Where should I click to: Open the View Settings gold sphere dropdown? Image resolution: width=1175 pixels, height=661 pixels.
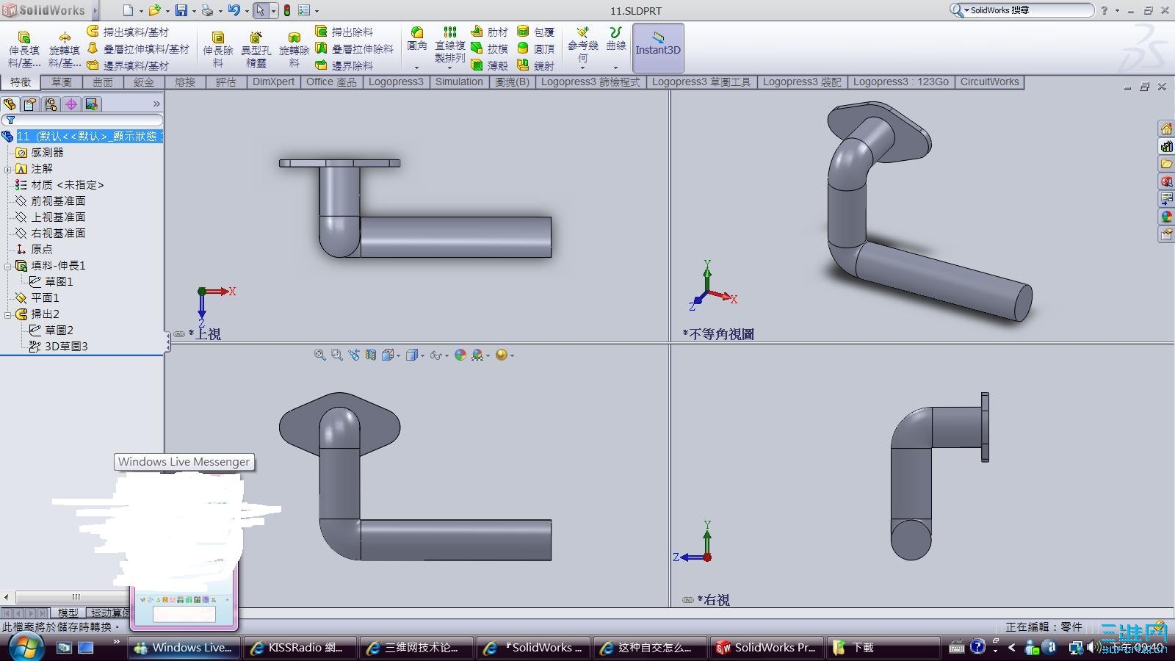click(505, 355)
